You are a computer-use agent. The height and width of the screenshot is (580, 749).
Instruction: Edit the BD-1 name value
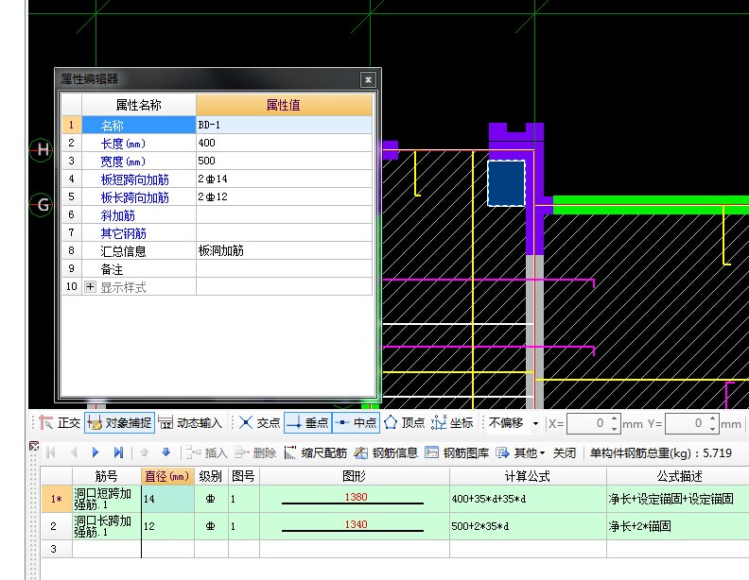[284, 125]
